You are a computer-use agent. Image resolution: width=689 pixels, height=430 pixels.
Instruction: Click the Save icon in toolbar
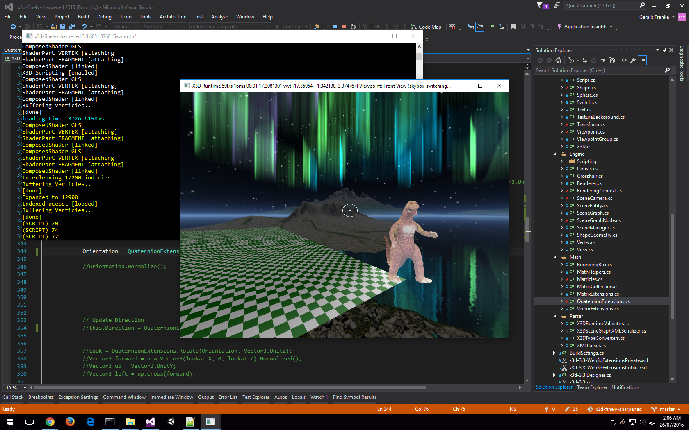click(63, 27)
